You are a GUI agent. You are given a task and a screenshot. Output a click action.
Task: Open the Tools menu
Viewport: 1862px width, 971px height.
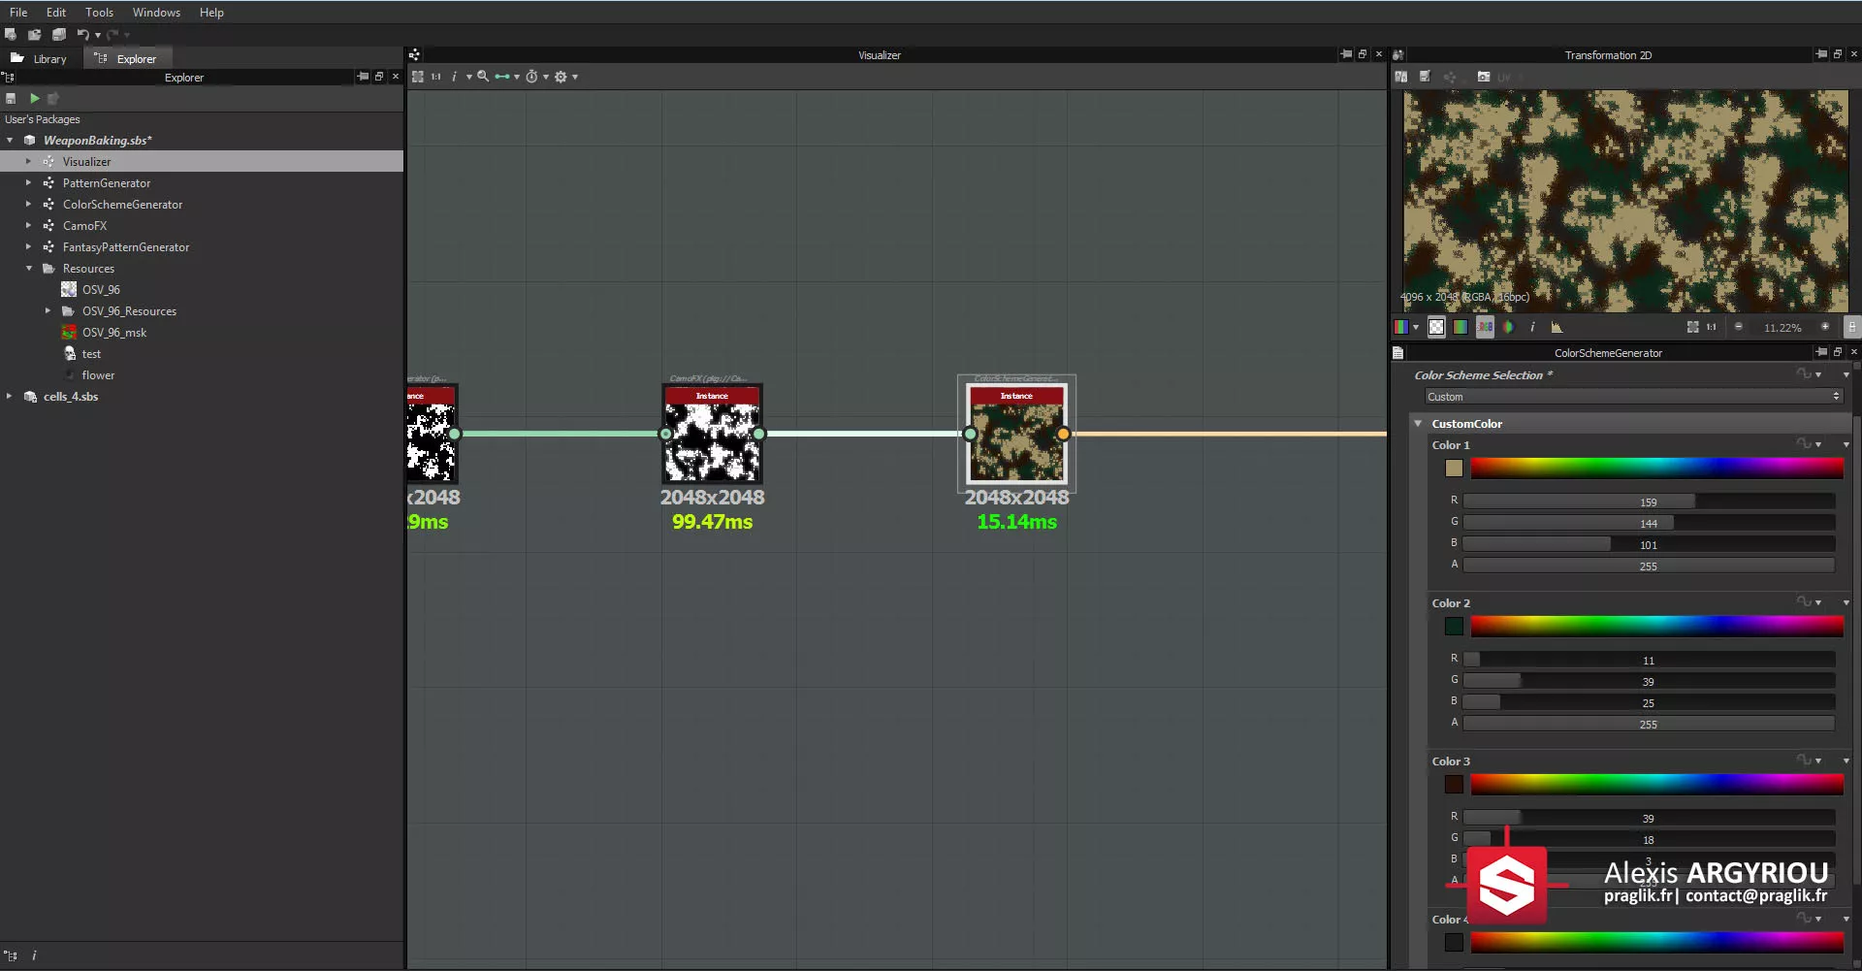point(99,13)
